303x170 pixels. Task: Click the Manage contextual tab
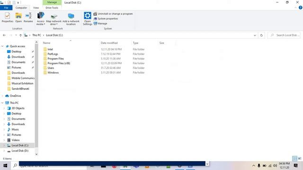(52, 2)
